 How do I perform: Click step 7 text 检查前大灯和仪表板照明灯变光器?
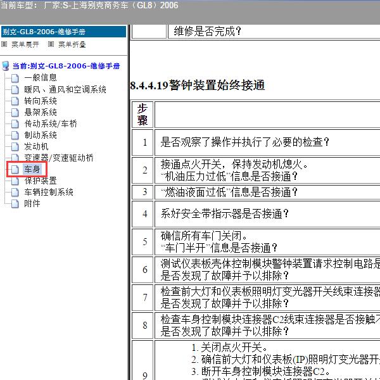(x=270, y=291)
